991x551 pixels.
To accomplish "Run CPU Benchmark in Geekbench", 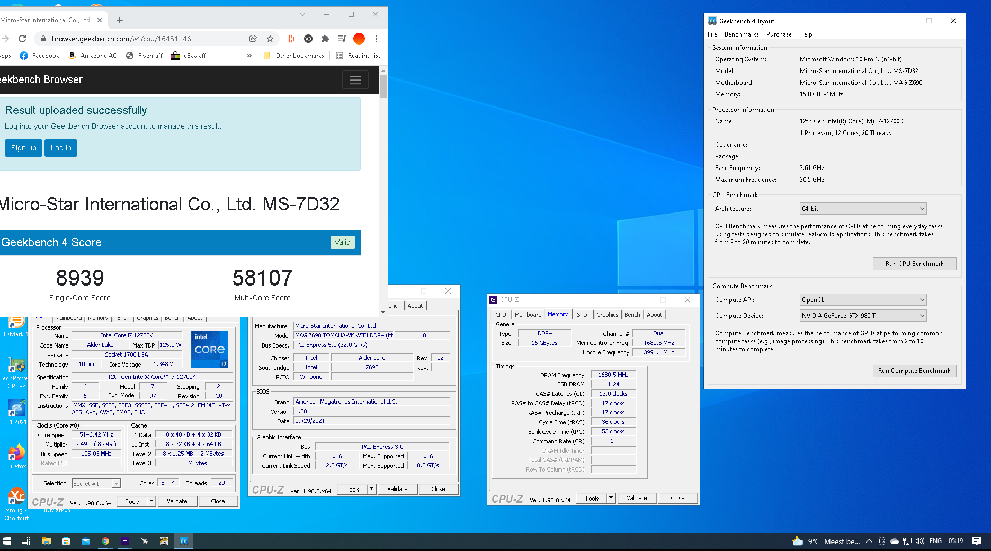I will tap(914, 264).
